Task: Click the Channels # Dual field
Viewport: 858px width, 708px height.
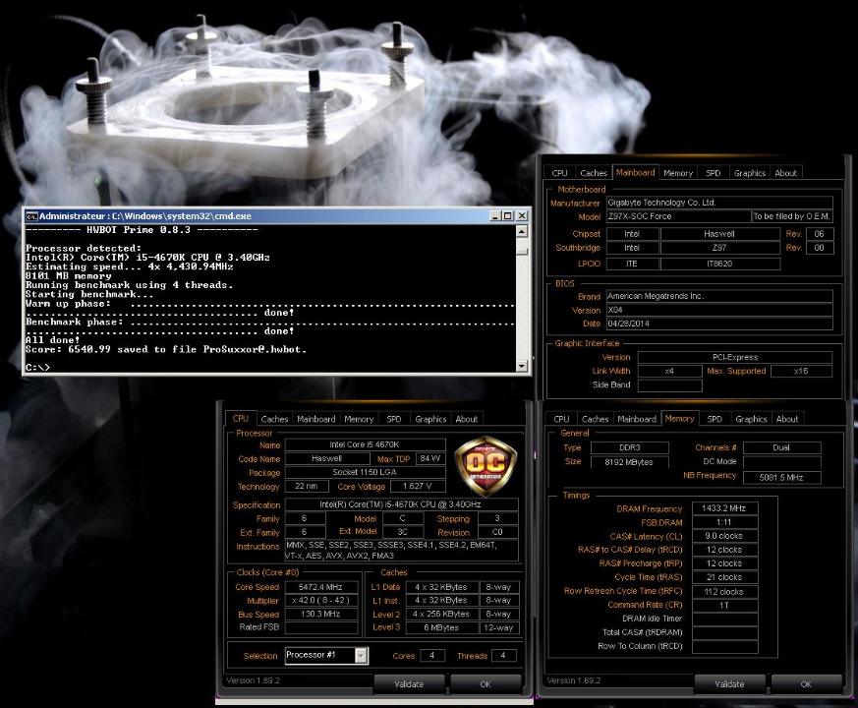Action: pos(781,447)
